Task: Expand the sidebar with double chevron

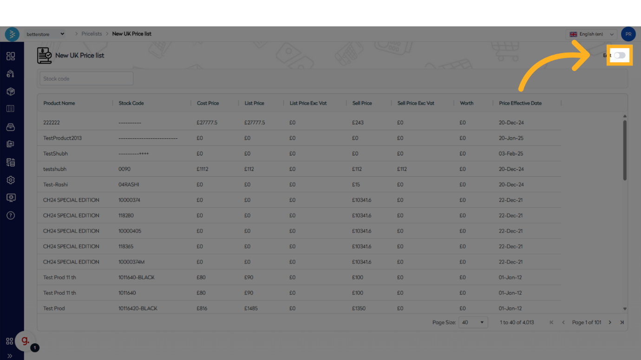Action: pos(10,356)
